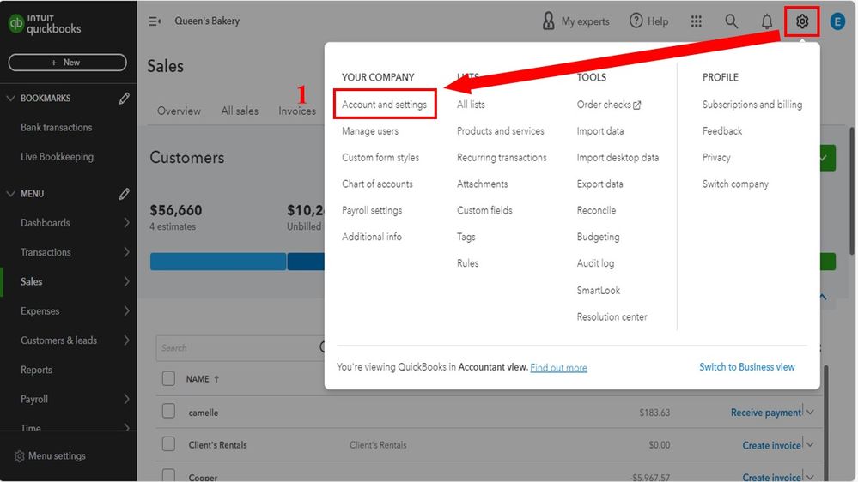Viewport: 858px width, 482px height.
Task: Check the Client's Rentals row checkbox
Action: coord(168,443)
